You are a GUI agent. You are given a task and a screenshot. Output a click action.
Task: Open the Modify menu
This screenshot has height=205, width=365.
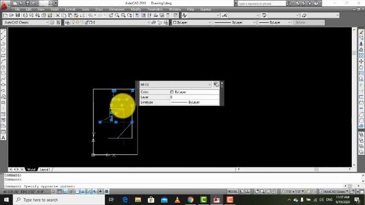point(136,9)
